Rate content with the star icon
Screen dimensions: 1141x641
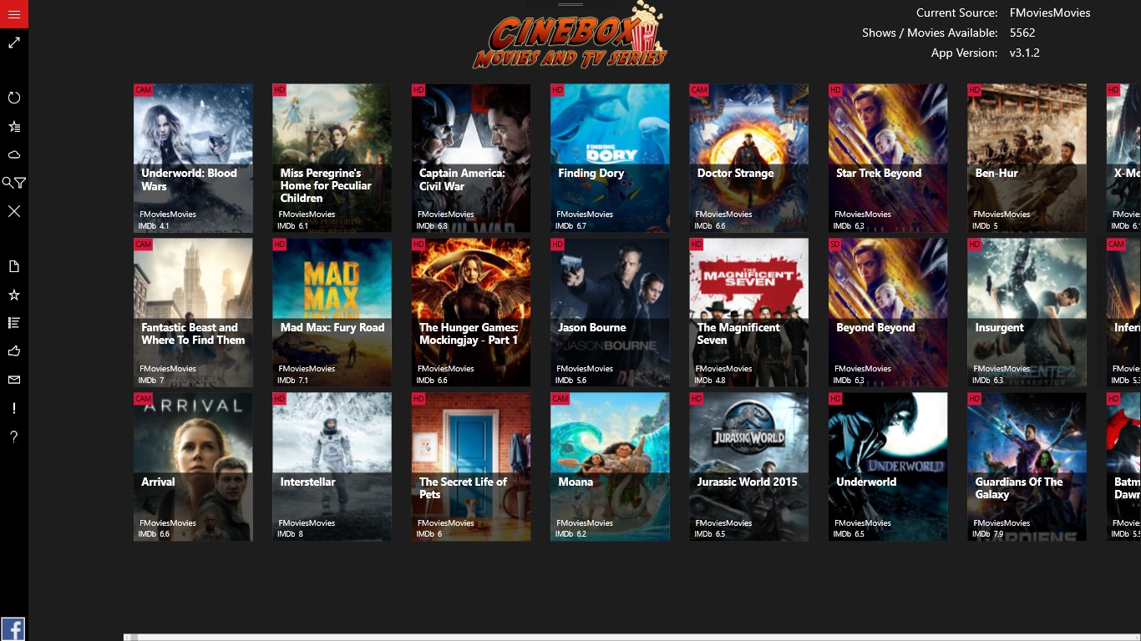pyautogui.click(x=14, y=294)
